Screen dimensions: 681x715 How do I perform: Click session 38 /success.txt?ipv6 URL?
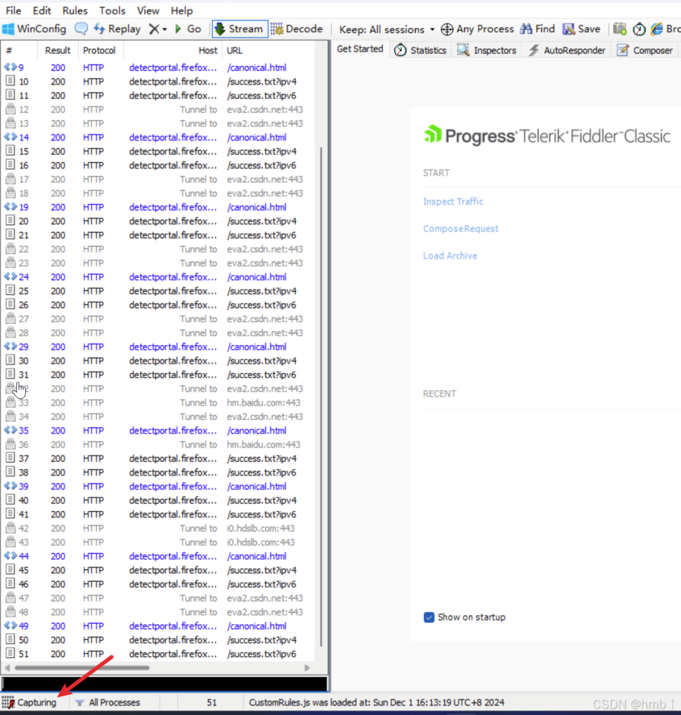point(262,472)
